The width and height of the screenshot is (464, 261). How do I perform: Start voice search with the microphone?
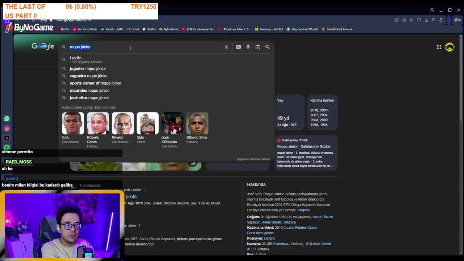tap(248, 47)
